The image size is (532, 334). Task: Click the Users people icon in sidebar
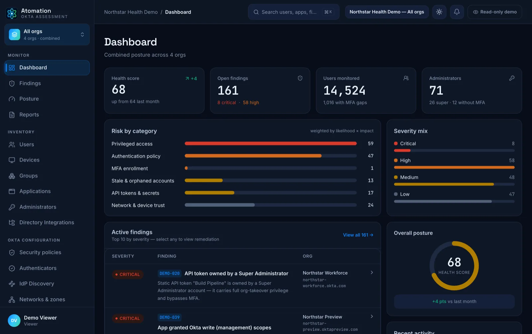12,145
